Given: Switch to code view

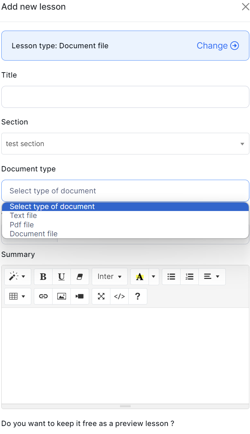Looking at the screenshot, I should click(x=119, y=296).
